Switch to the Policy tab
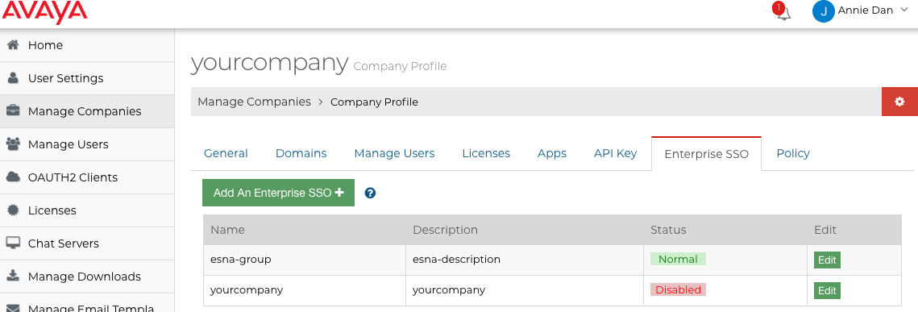This screenshot has width=918, height=312. (x=793, y=153)
